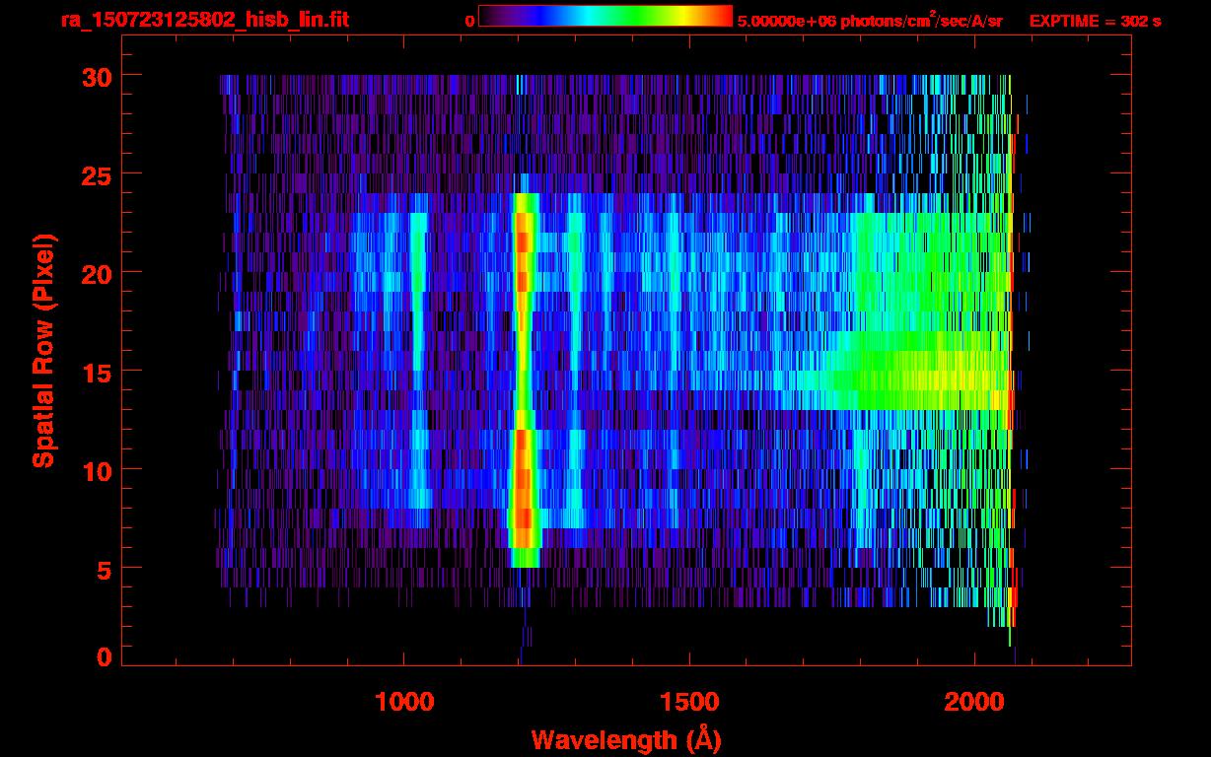Click the 2000 wavelength tick label
Screen dimensions: 1211x757
pos(973,702)
